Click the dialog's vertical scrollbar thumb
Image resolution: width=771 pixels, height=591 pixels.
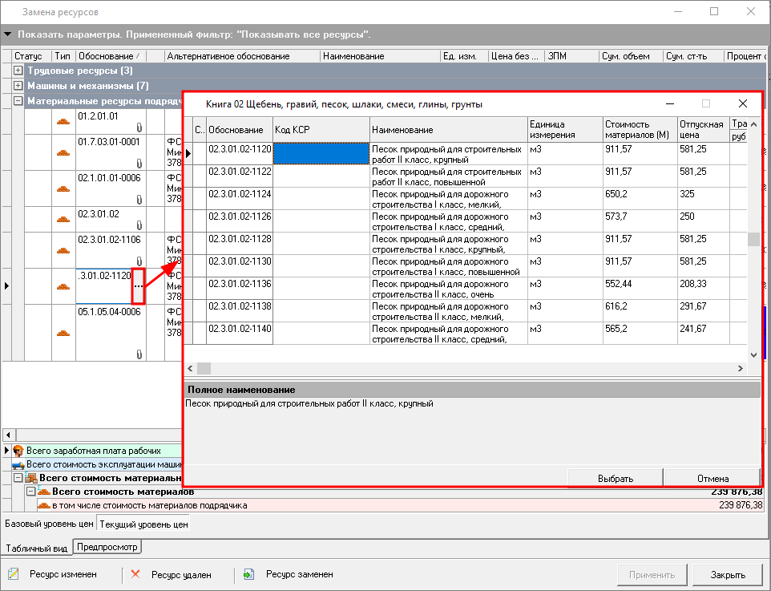point(753,240)
